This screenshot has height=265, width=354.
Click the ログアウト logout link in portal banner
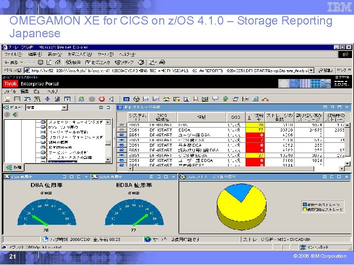click(343, 78)
